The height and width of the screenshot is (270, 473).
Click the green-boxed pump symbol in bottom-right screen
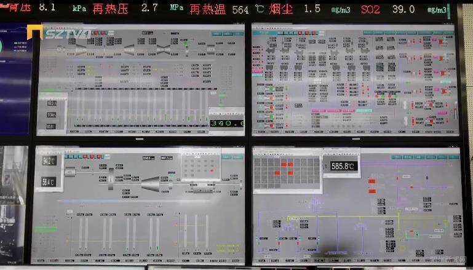point(411,234)
